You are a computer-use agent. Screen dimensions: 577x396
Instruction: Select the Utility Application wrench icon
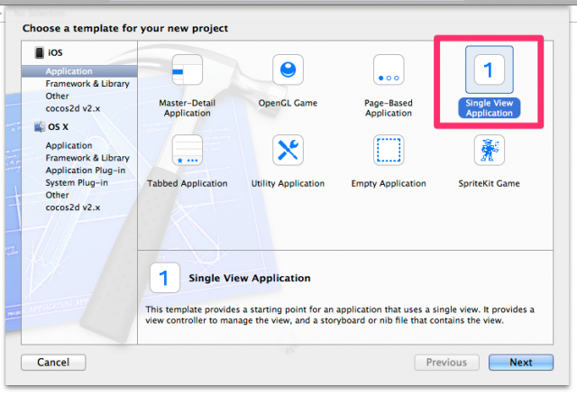pyautogui.click(x=288, y=150)
